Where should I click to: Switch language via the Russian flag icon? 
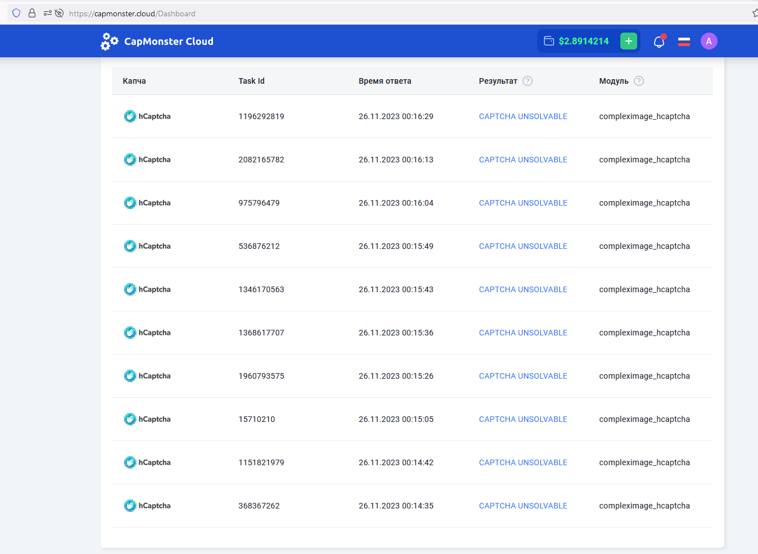tap(684, 42)
